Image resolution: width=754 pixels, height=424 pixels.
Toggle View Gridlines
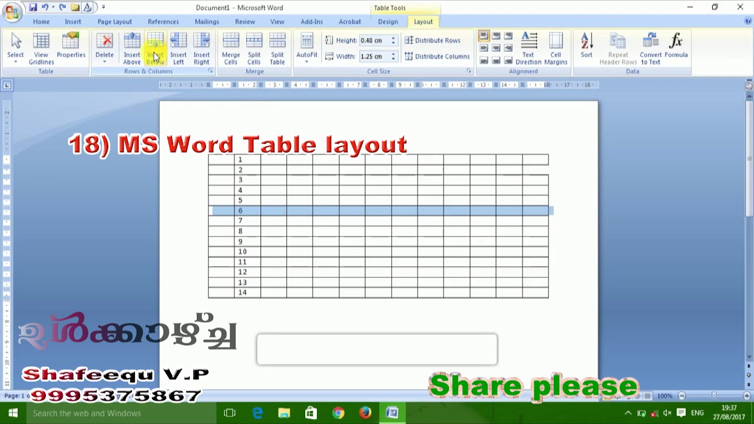pos(41,48)
